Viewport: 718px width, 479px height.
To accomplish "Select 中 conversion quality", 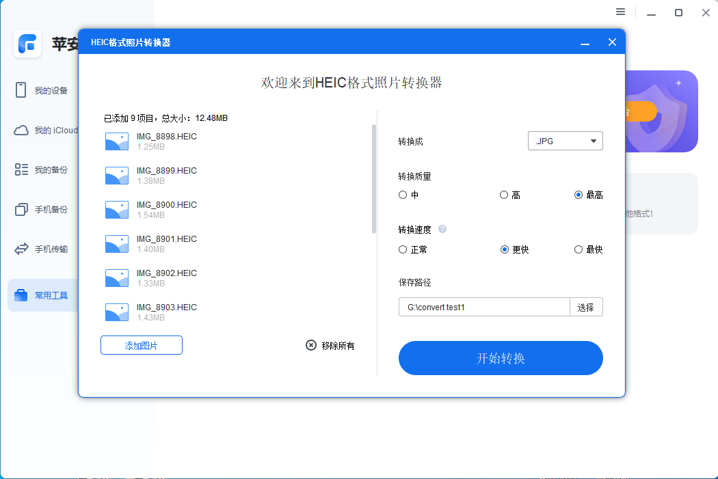I will click(x=403, y=195).
